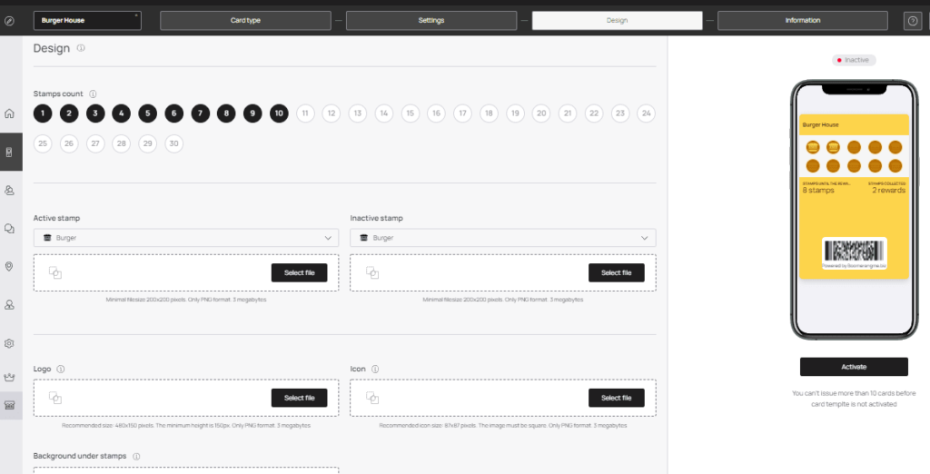Click the location pin sidebar icon
This screenshot has width=930, height=474.
pyautogui.click(x=9, y=266)
